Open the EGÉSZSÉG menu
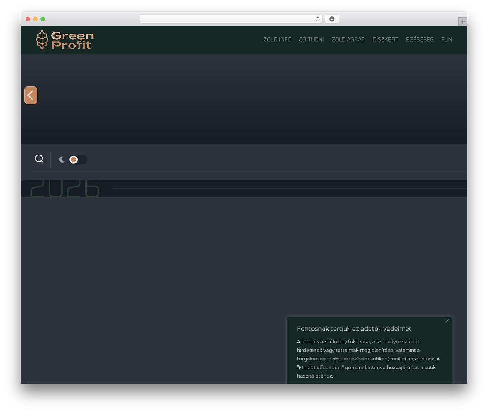This screenshot has width=488, height=413. click(420, 40)
